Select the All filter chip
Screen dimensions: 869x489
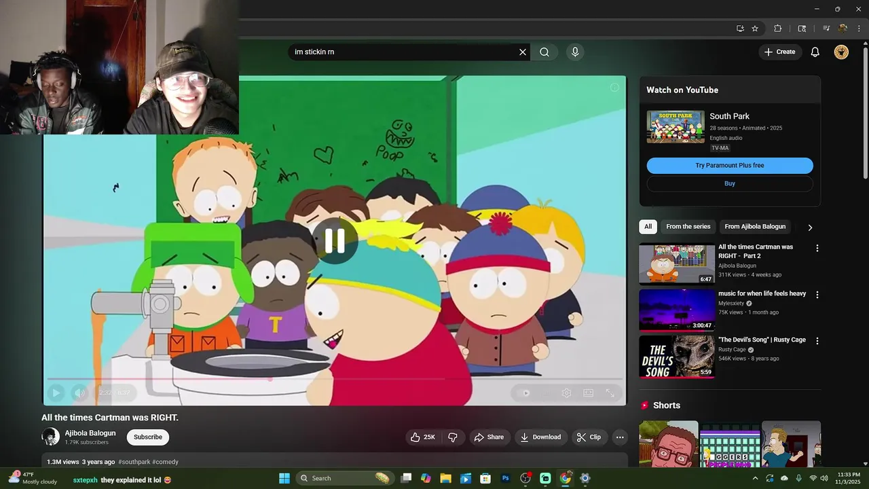(648, 227)
